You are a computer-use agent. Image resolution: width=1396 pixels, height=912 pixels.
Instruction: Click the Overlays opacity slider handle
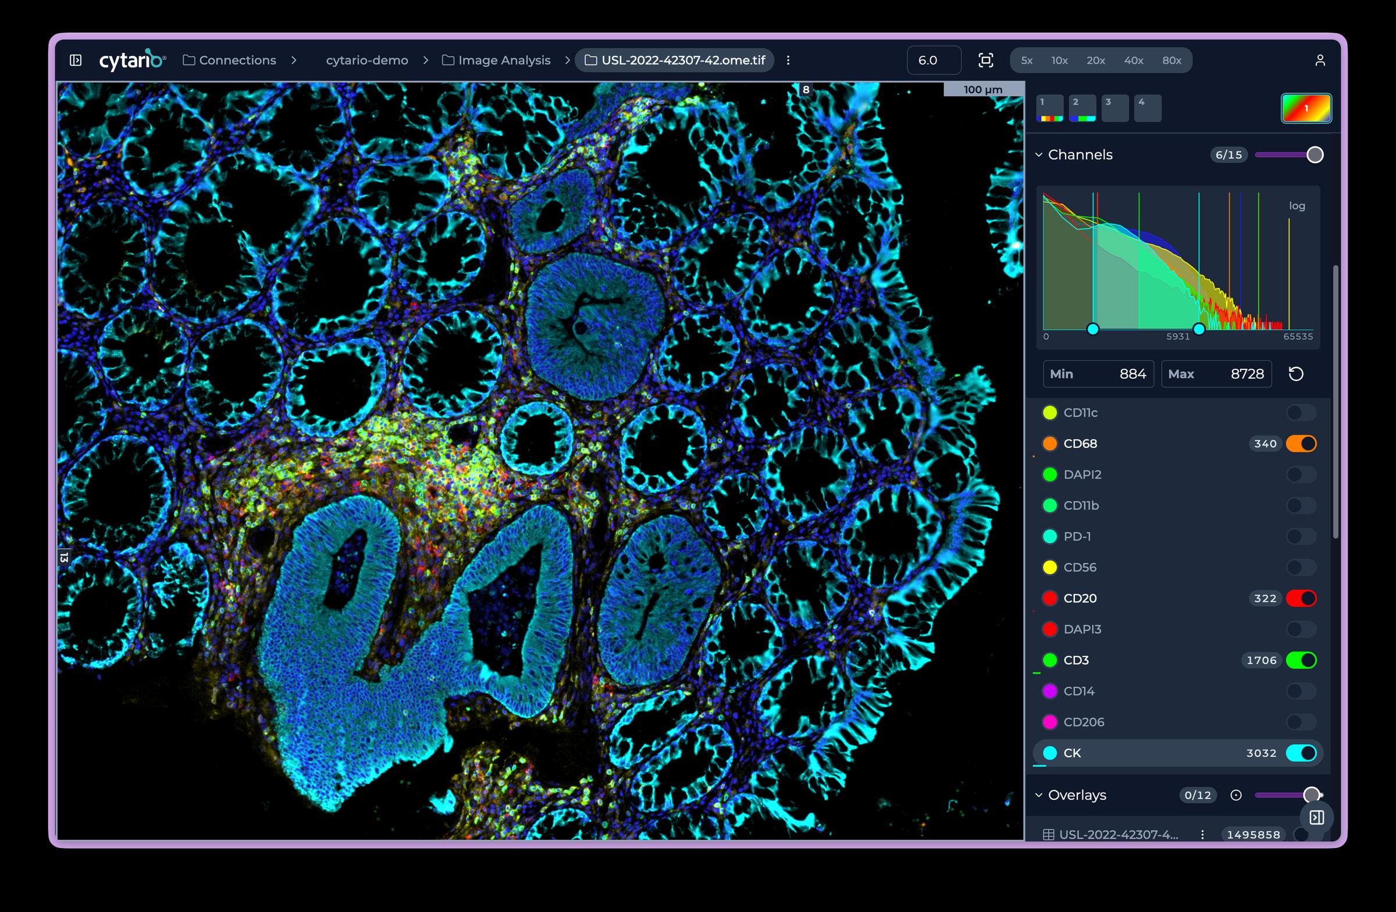(x=1312, y=795)
